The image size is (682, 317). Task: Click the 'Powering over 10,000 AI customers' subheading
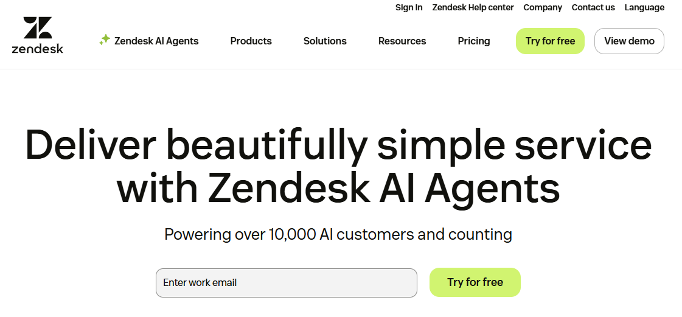(x=338, y=234)
